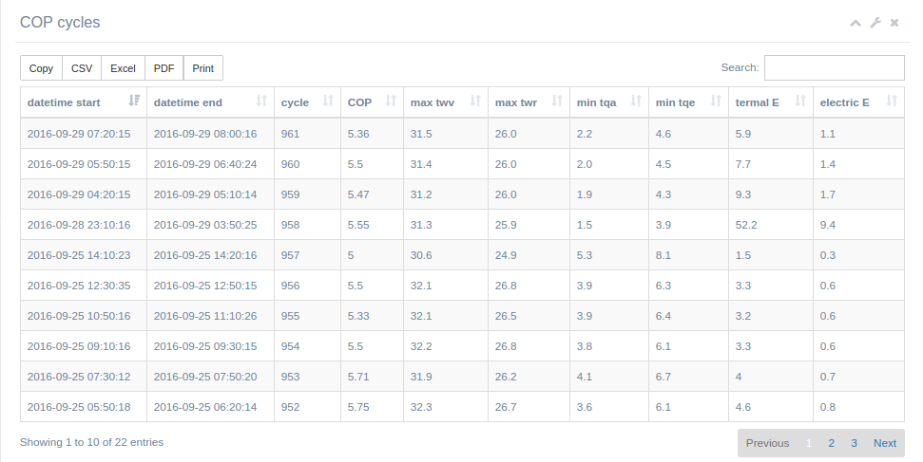Viewport: 923px width, 462px height.
Task: Sort by max twv column icon
Action: coord(475,102)
